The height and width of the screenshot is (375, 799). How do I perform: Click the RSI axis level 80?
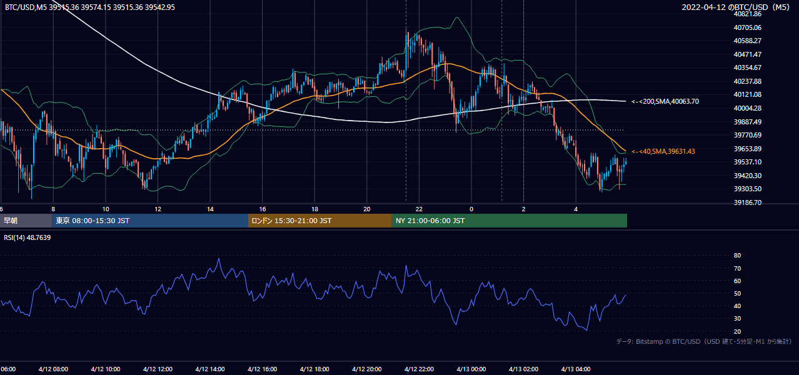737,256
